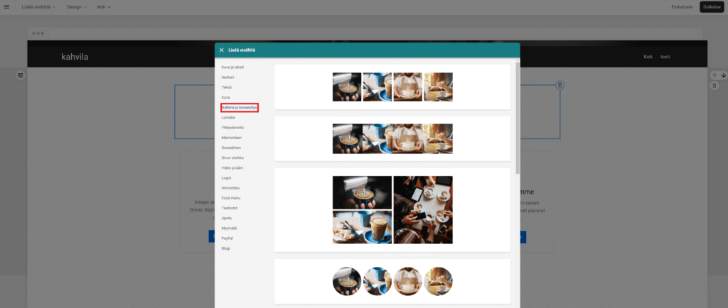
Task: Close the Lisää sisältöä dialog with X
Action: click(x=222, y=50)
